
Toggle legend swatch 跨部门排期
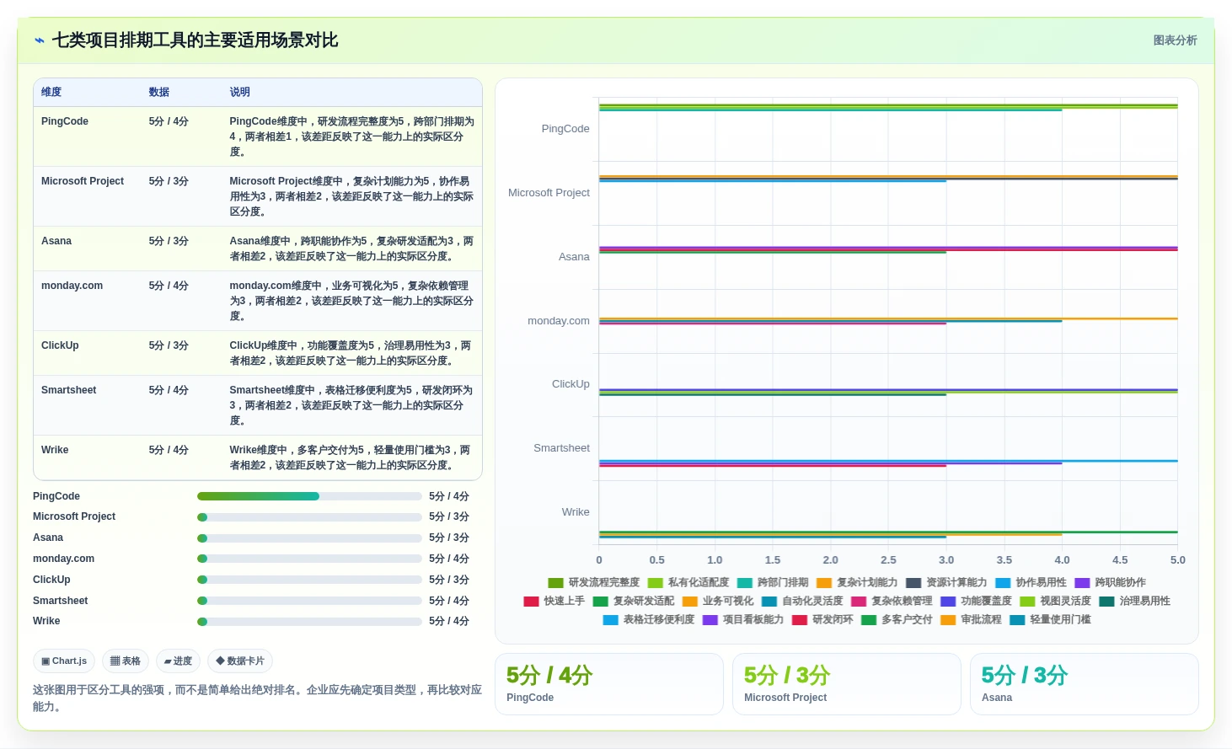[744, 583]
